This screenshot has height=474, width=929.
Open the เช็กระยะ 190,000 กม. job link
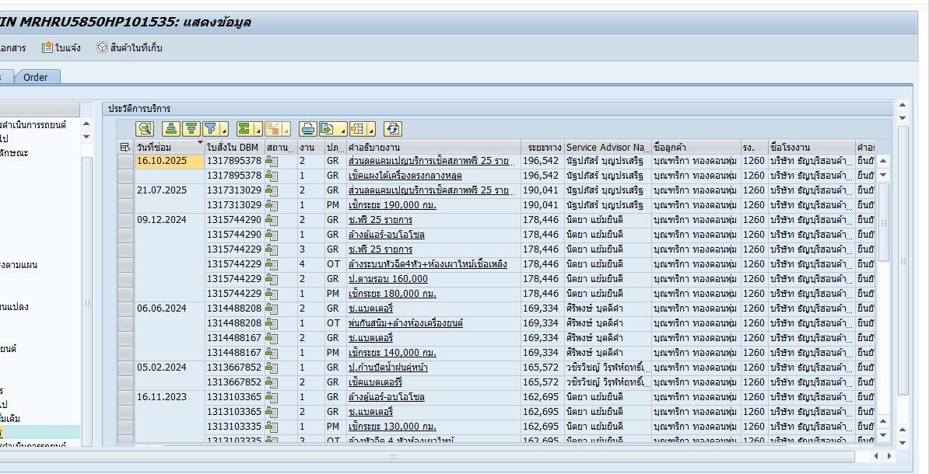392,205
